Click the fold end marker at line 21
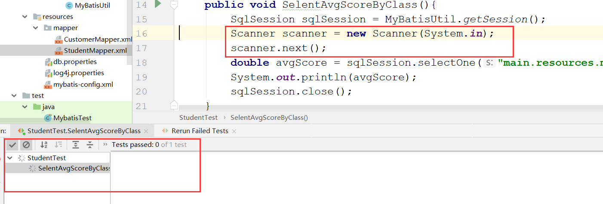 click(173, 105)
